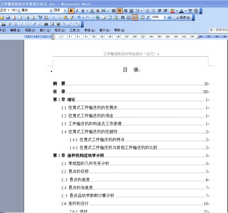The width and height of the screenshot is (228, 213).
Task: Open the 100% zoom dropdown
Action: 165,17
